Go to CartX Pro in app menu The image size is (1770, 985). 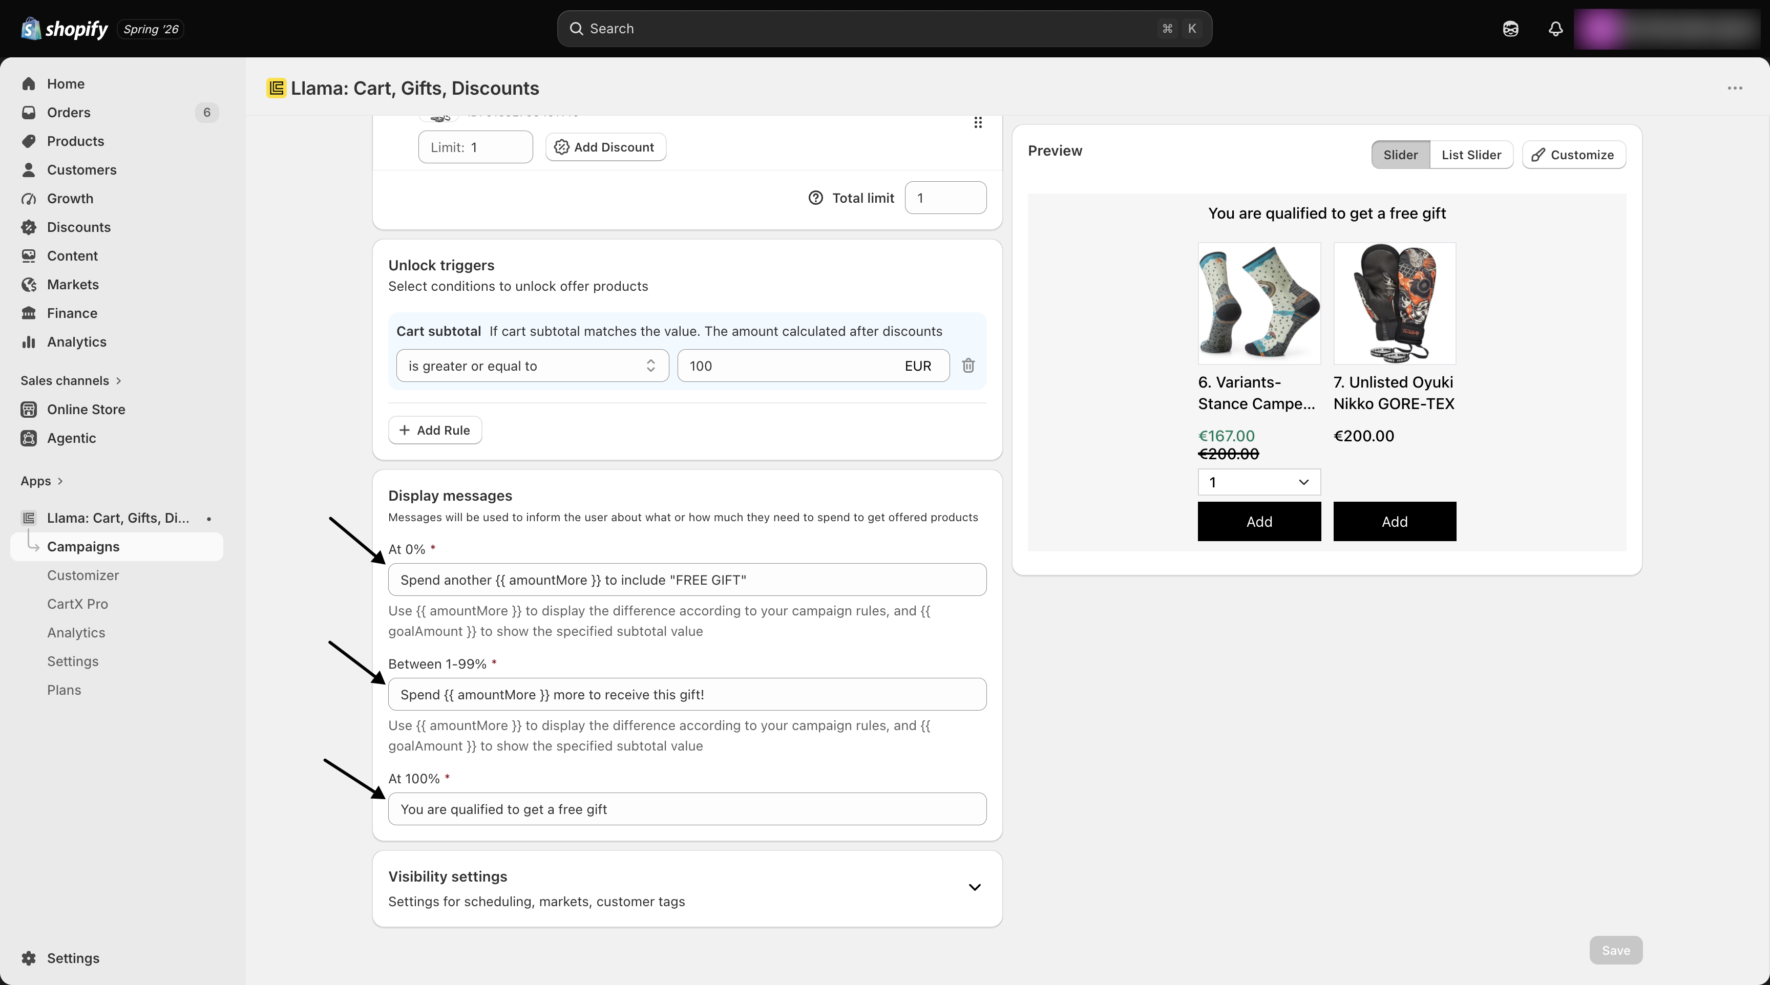78,604
